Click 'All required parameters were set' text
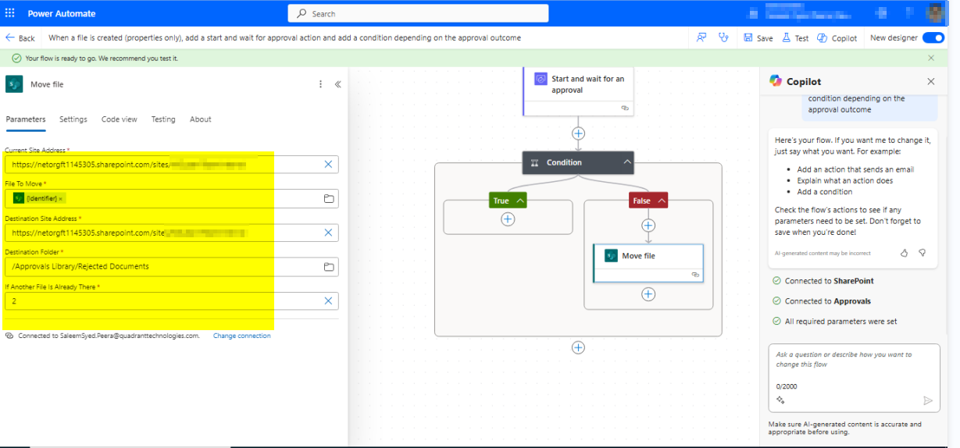The width and height of the screenshot is (960, 448). tap(841, 322)
